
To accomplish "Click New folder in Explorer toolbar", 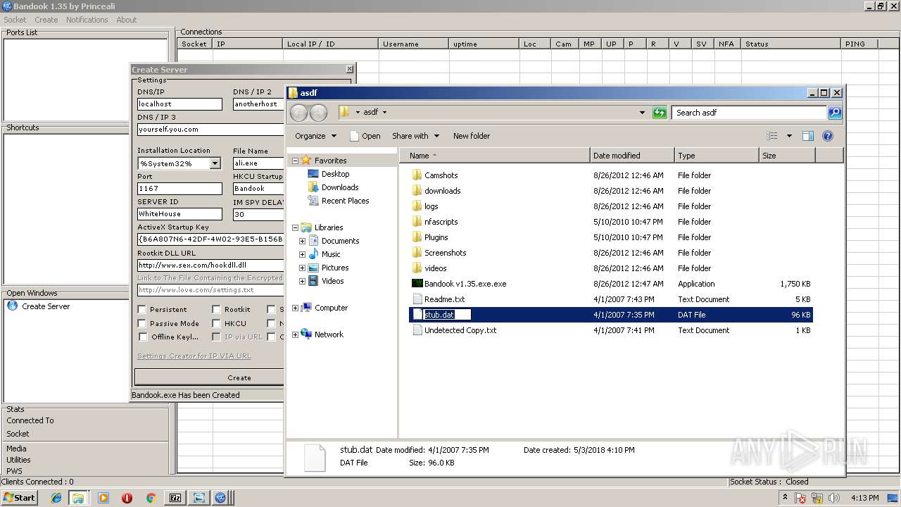I will 472,136.
